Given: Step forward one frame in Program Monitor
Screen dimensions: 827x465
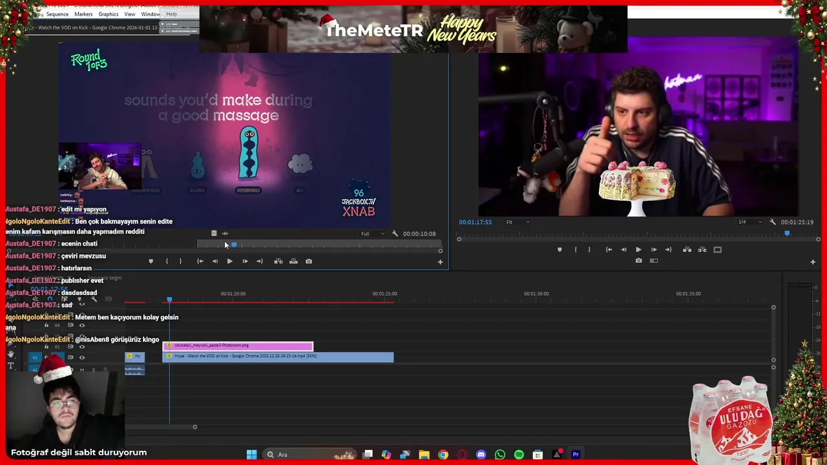Looking at the screenshot, I should click(654, 250).
